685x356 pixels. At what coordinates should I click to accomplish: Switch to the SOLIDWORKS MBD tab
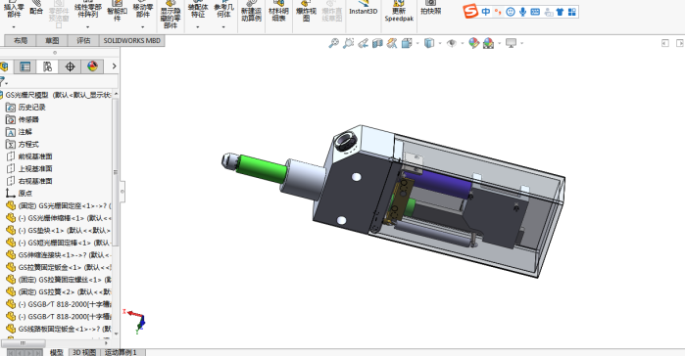tap(132, 40)
